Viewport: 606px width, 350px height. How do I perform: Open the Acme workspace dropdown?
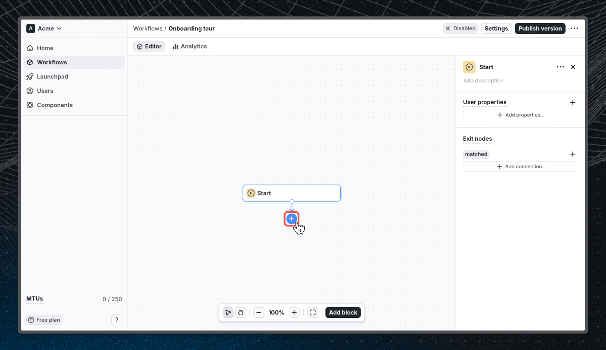coord(44,29)
